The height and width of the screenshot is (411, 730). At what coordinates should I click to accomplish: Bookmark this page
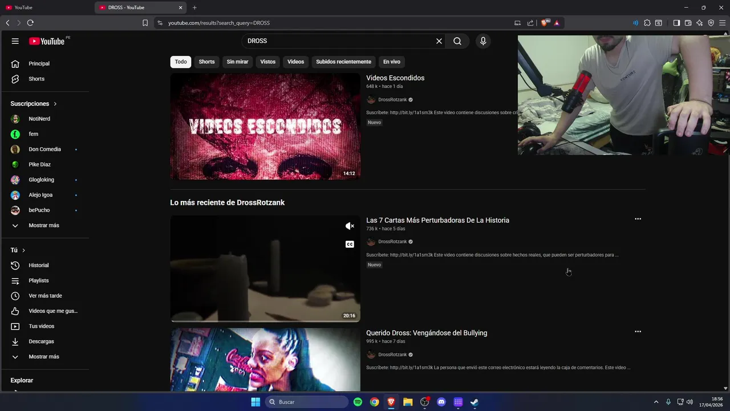(x=145, y=23)
